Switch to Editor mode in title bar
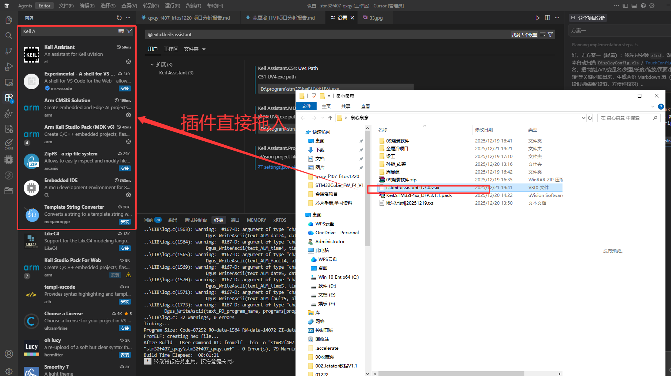The image size is (671, 376). point(44,6)
